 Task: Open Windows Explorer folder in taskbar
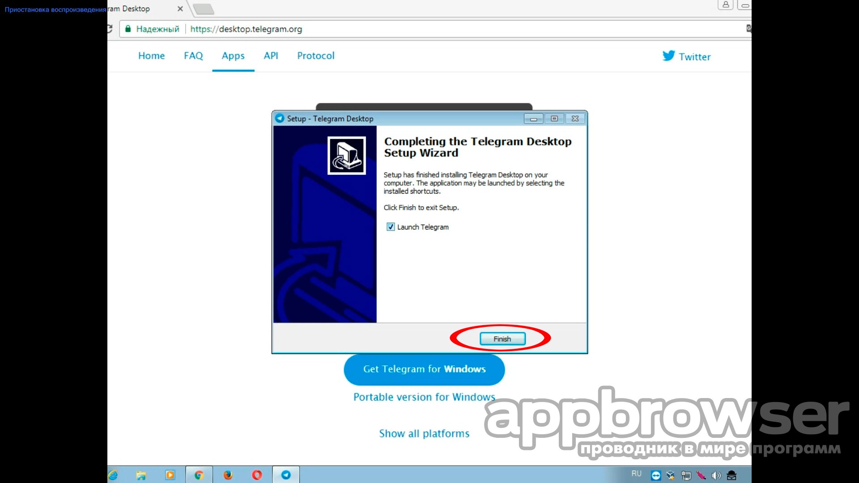coord(141,475)
